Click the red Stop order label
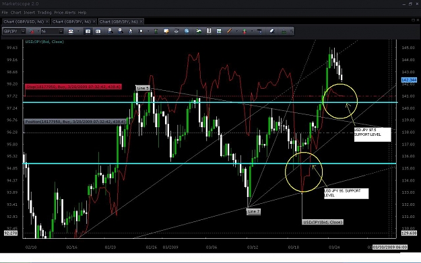 [x=73, y=87]
